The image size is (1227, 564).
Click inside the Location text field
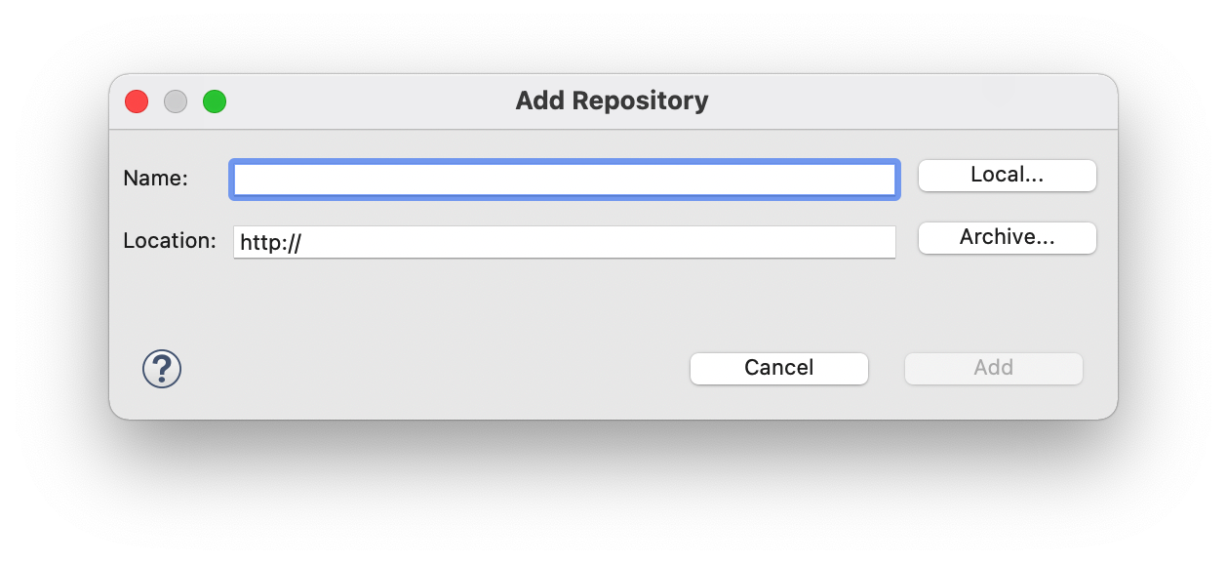(x=595, y=242)
